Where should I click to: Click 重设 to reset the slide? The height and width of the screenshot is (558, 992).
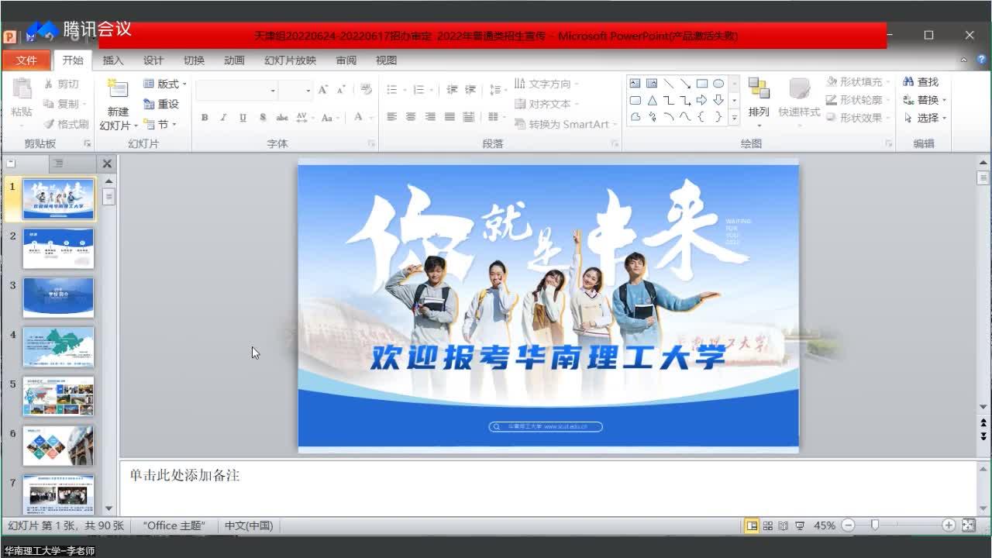(161, 104)
